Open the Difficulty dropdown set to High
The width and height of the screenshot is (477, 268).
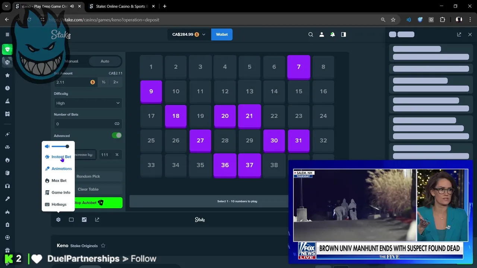point(88,103)
